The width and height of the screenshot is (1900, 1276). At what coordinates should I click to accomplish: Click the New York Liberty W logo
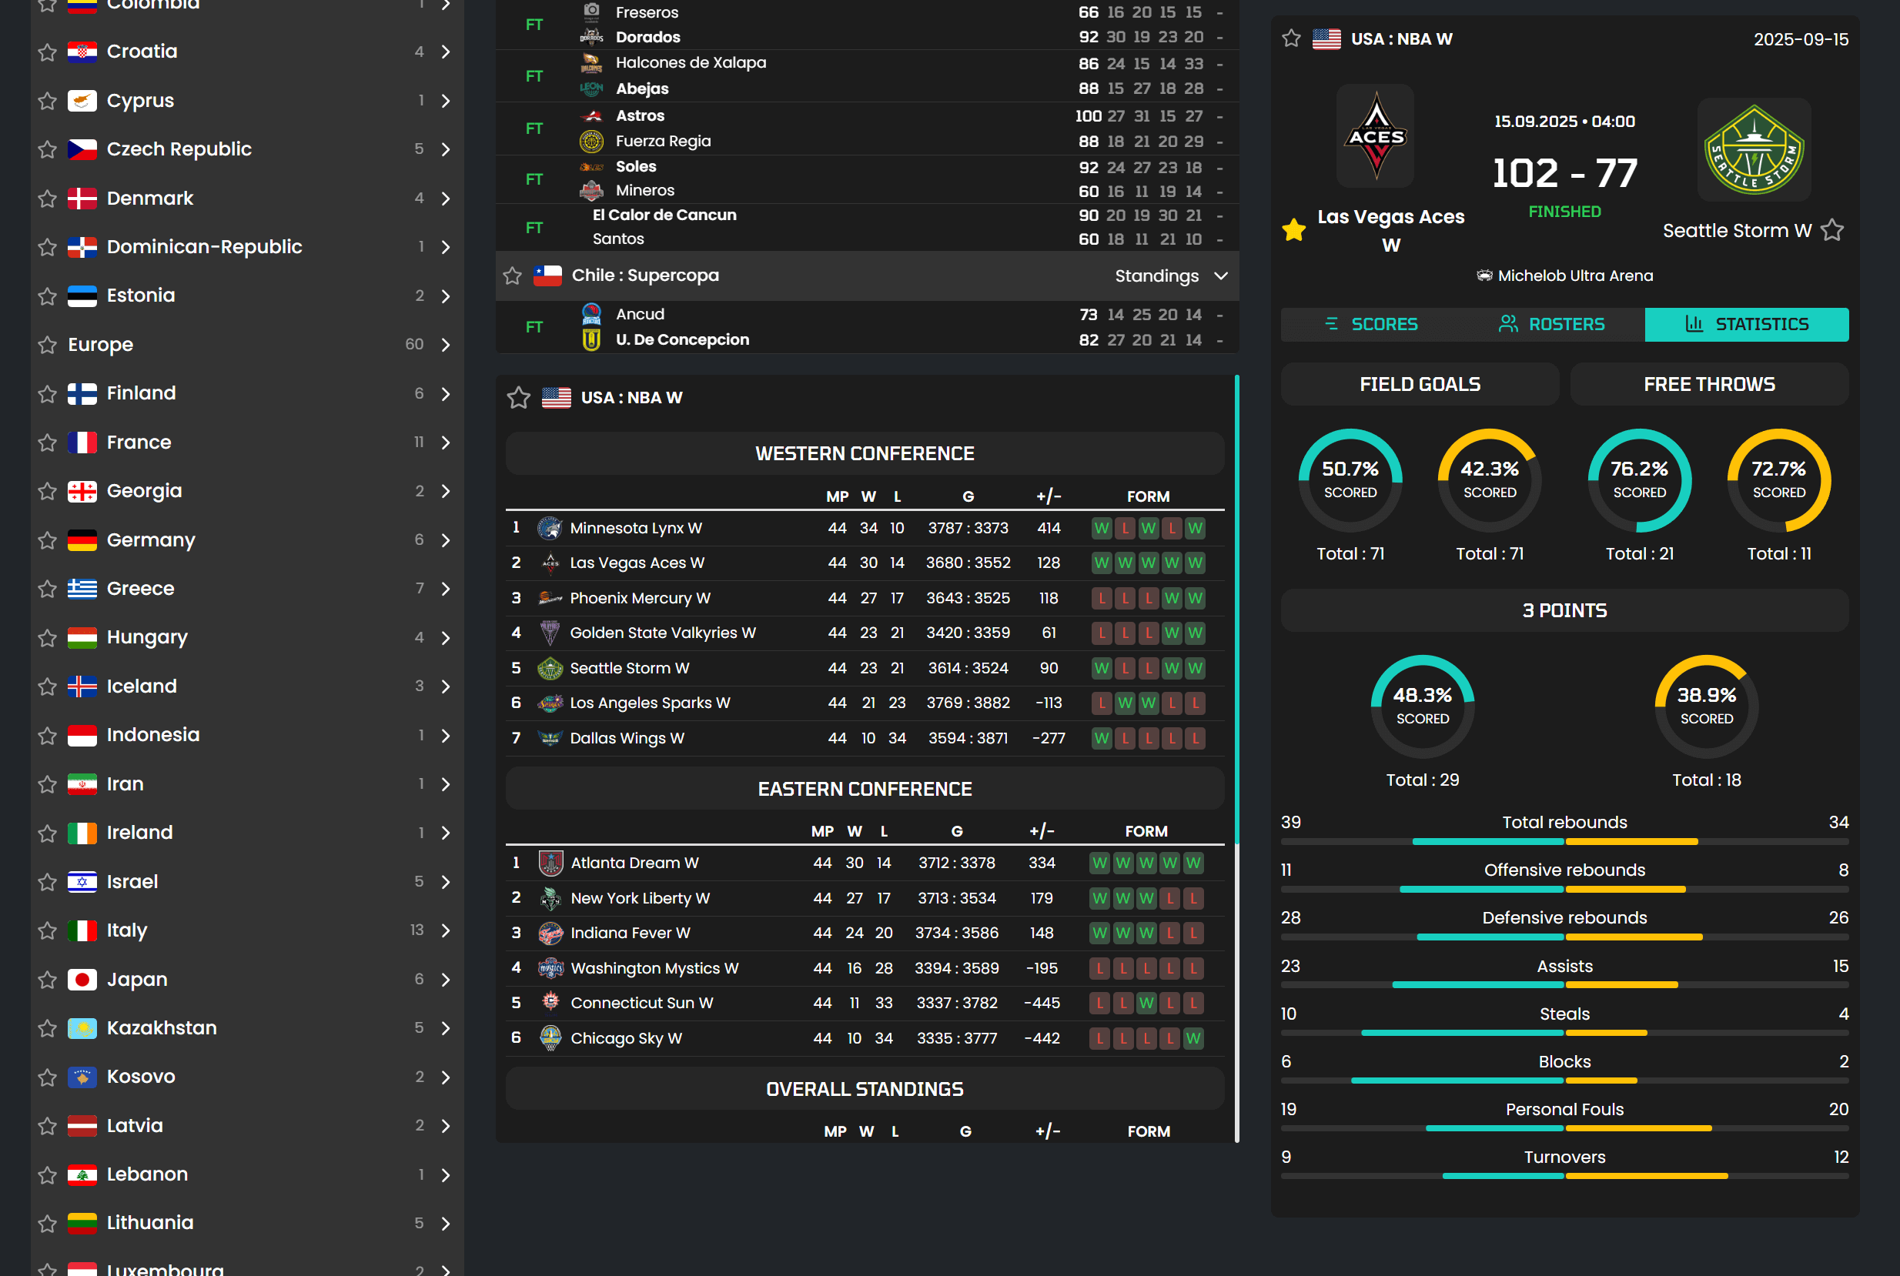550,898
